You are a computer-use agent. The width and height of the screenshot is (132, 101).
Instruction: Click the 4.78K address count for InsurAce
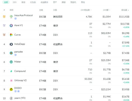pyautogui.click(x=89, y=17)
